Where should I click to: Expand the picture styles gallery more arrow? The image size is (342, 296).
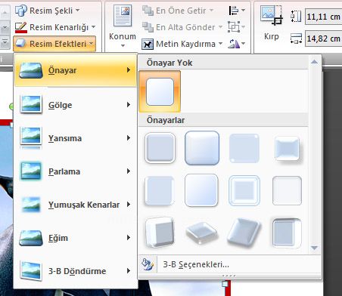click(x=5, y=43)
